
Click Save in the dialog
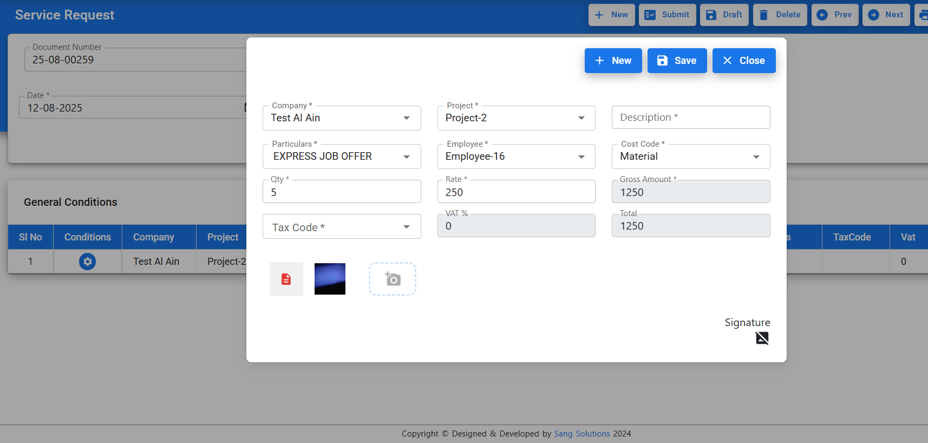(677, 61)
